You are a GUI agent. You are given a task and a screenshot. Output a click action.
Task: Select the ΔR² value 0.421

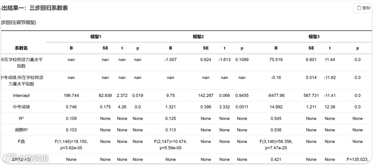pos(276,159)
